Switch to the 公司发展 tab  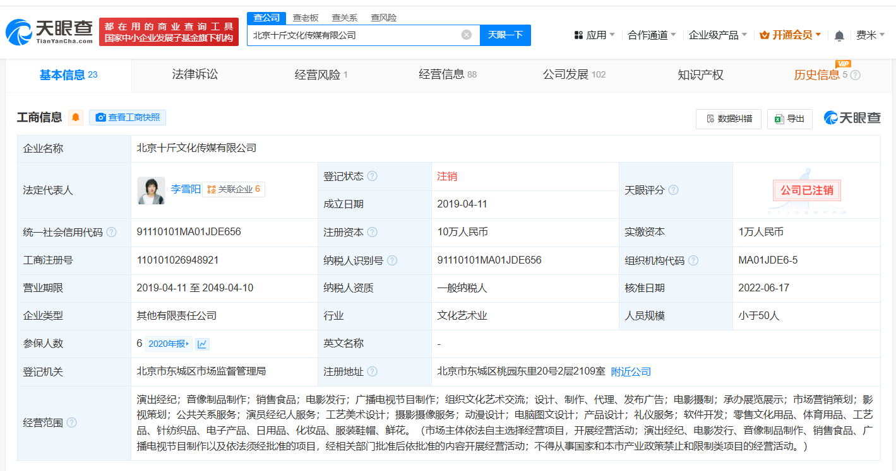(574, 75)
